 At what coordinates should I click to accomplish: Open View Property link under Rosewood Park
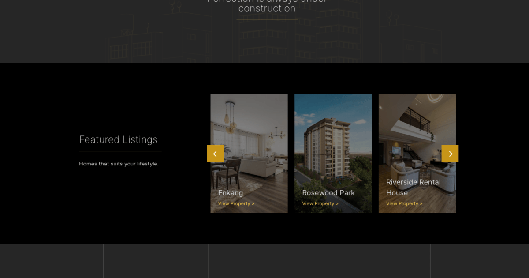[320, 204]
